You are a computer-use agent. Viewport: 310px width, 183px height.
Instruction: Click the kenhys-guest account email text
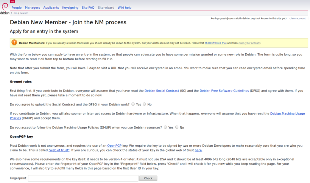[x=233, y=19]
